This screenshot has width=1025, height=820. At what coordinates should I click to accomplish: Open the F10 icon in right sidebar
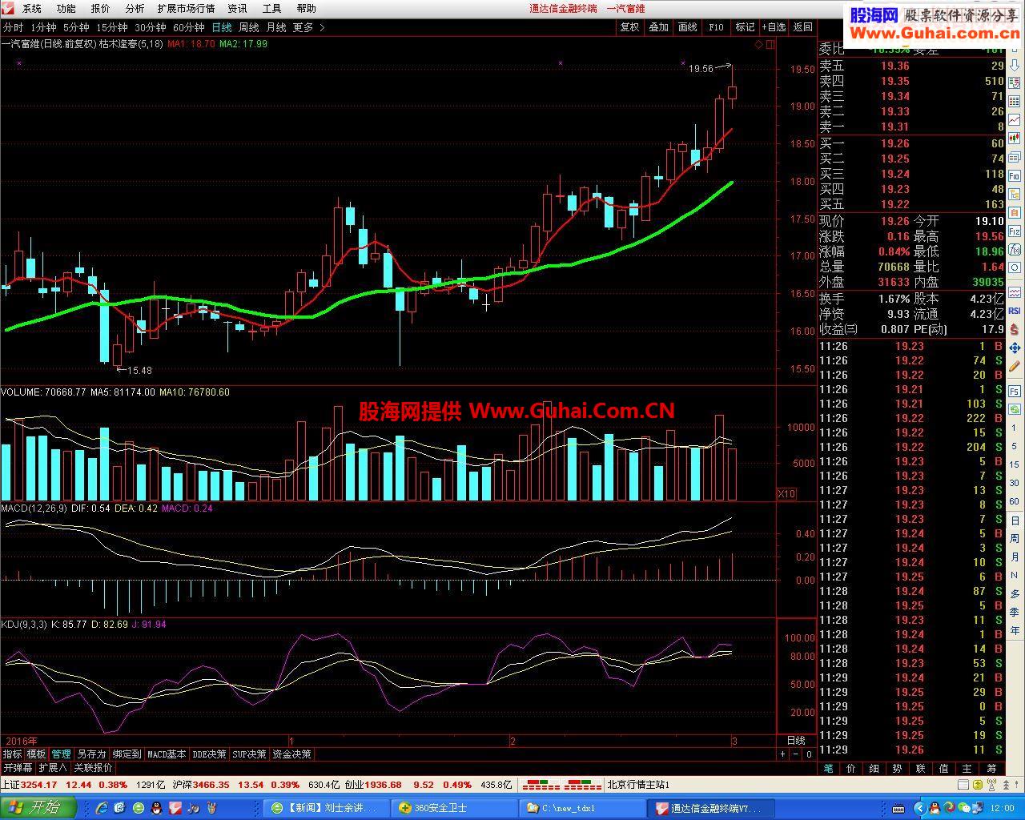pos(1014,175)
